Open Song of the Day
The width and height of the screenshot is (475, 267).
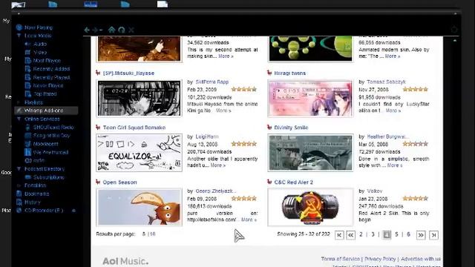point(51,136)
